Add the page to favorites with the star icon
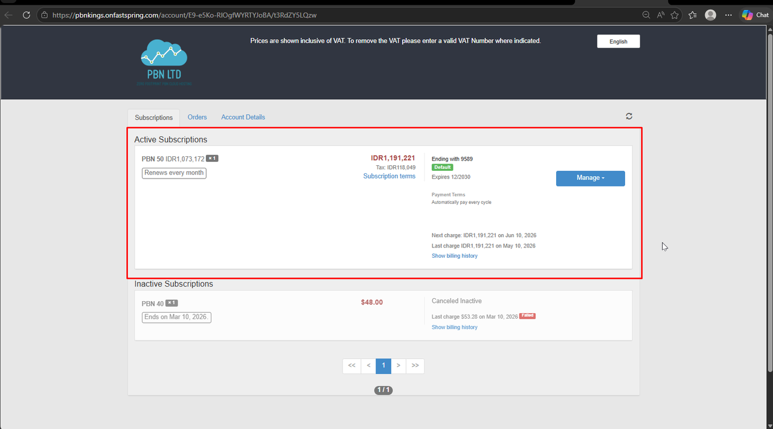773x429 pixels. click(x=675, y=15)
